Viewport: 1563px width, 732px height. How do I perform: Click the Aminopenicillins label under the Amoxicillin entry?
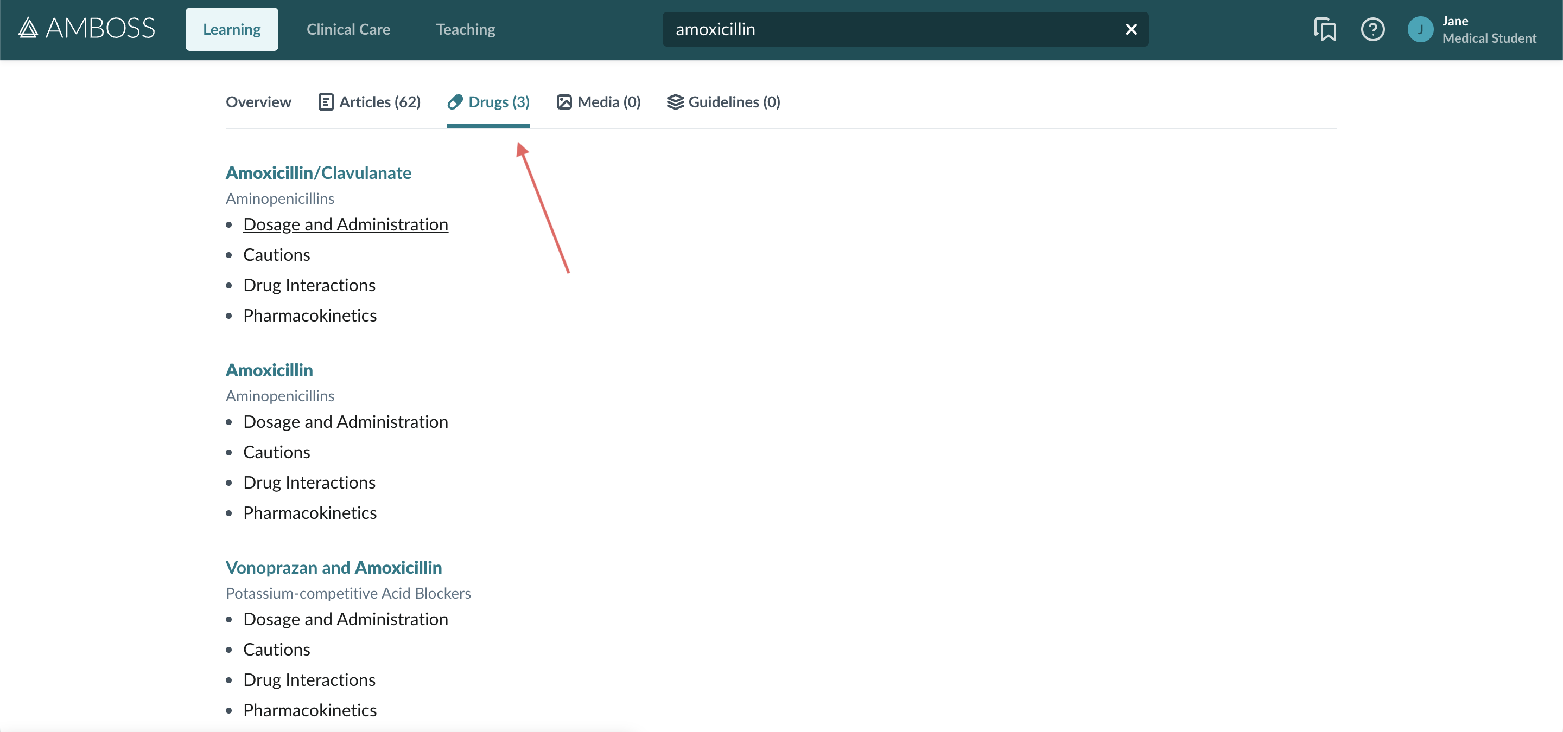(279, 396)
